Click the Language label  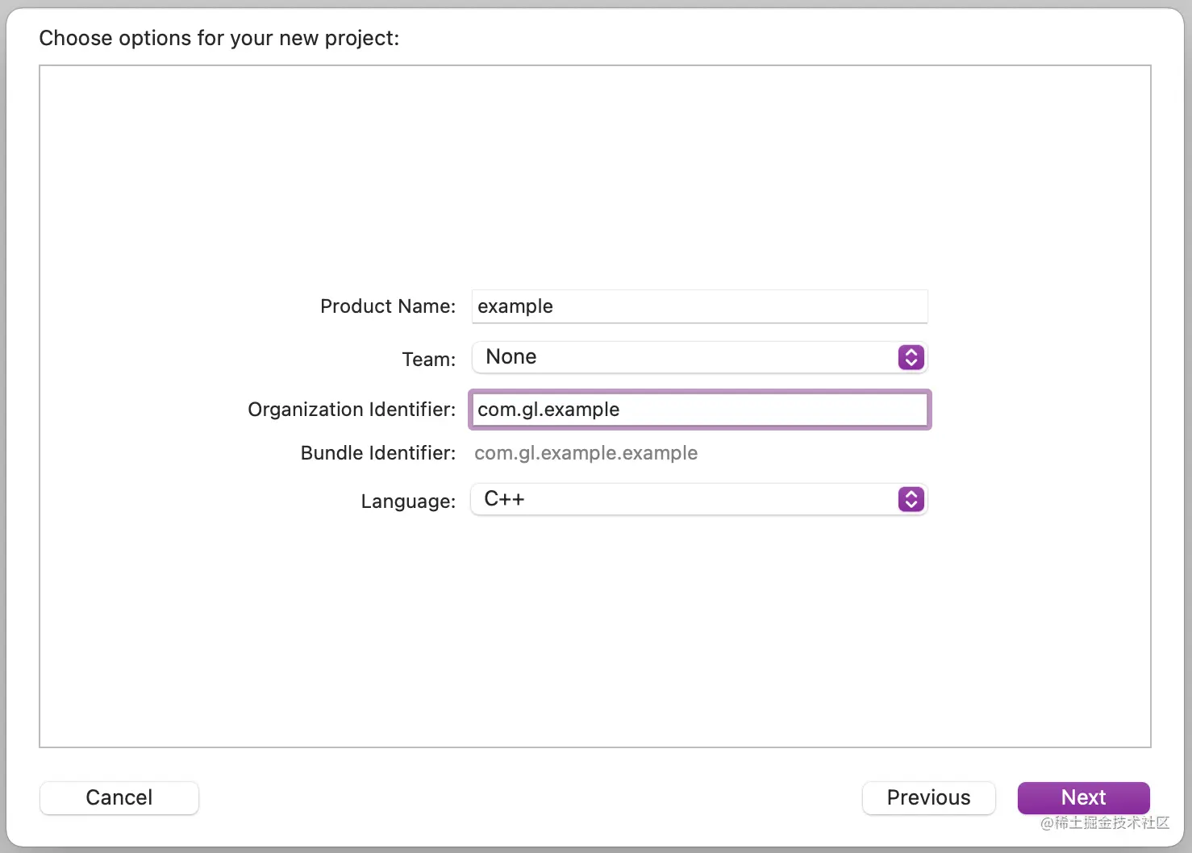pos(408,501)
